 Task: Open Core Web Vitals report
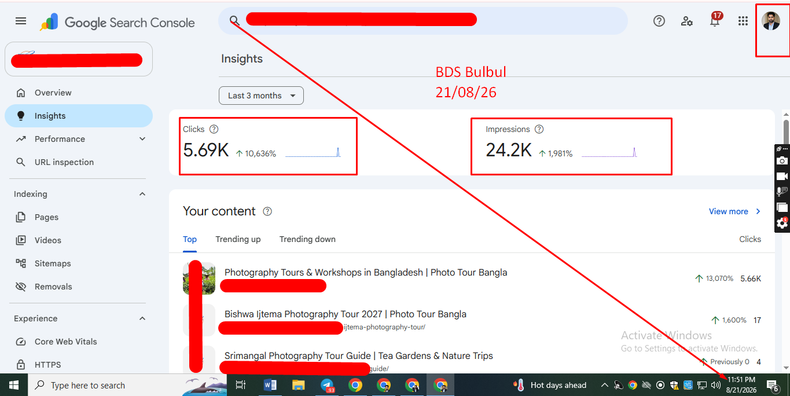[79, 342]
